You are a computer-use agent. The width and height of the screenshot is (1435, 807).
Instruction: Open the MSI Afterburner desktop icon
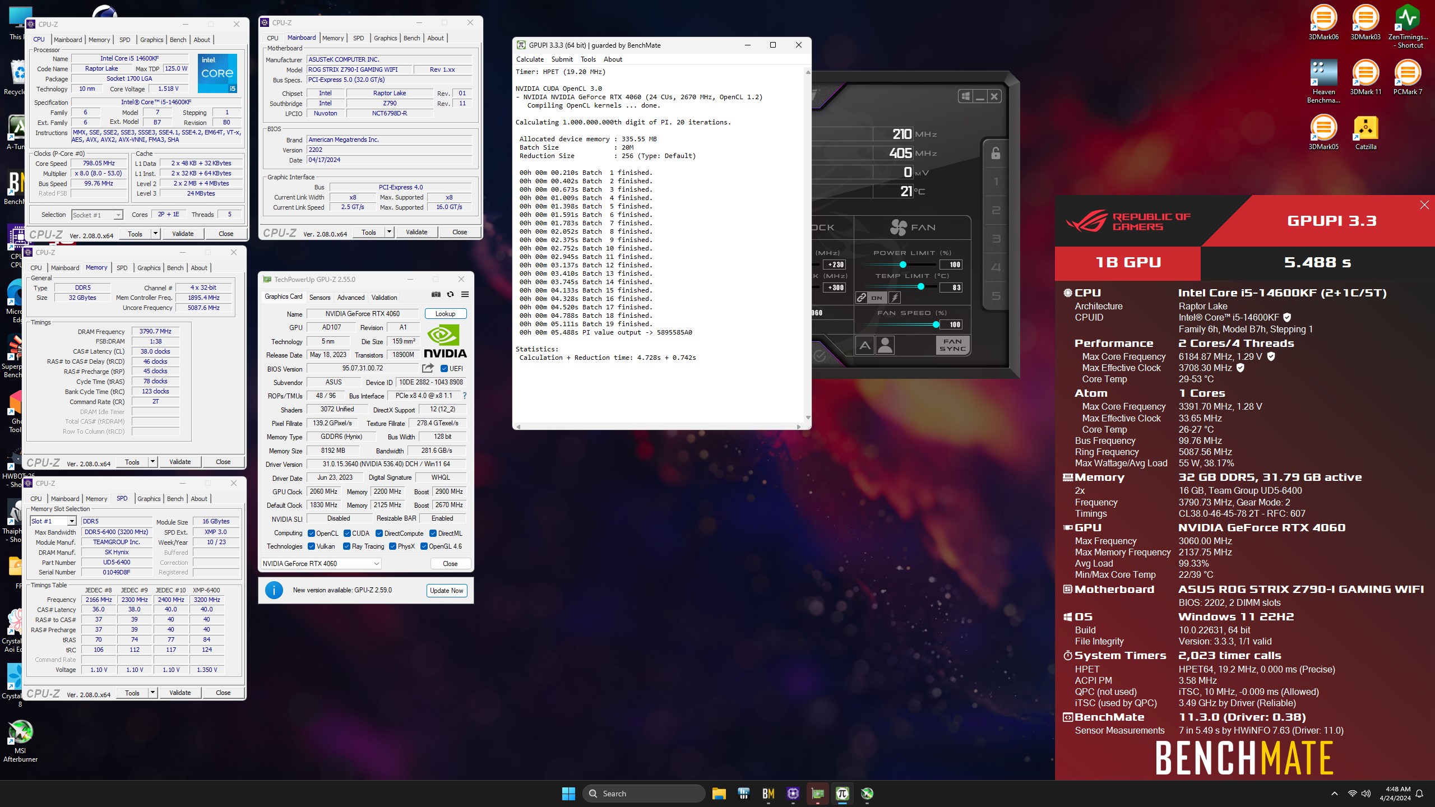(20, 741)
